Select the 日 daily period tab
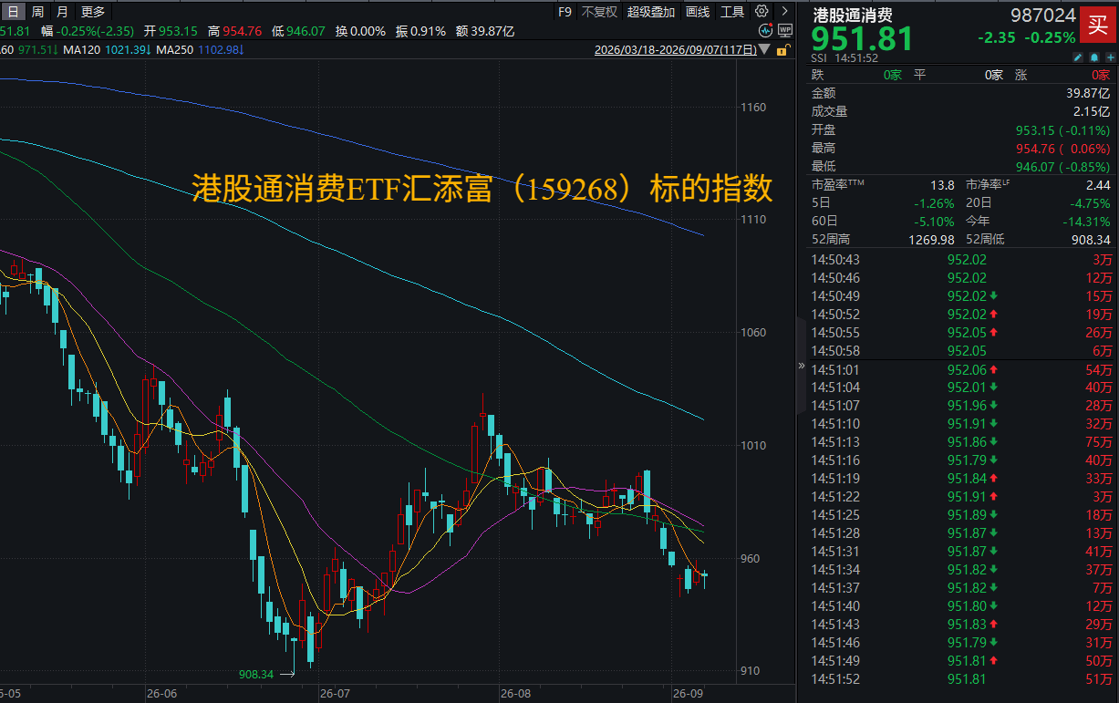This screenshot has width=1119, height=703. pyautogui.click(x=13, y=12)
